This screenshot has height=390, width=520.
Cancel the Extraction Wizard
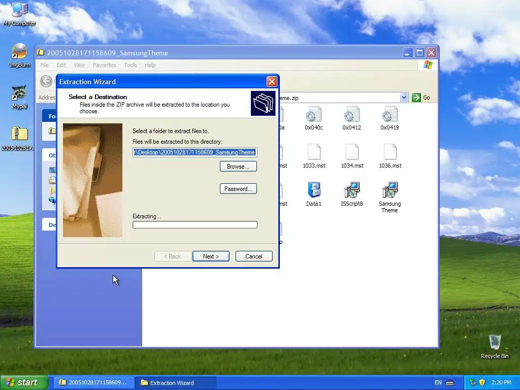tap(254, 256)
